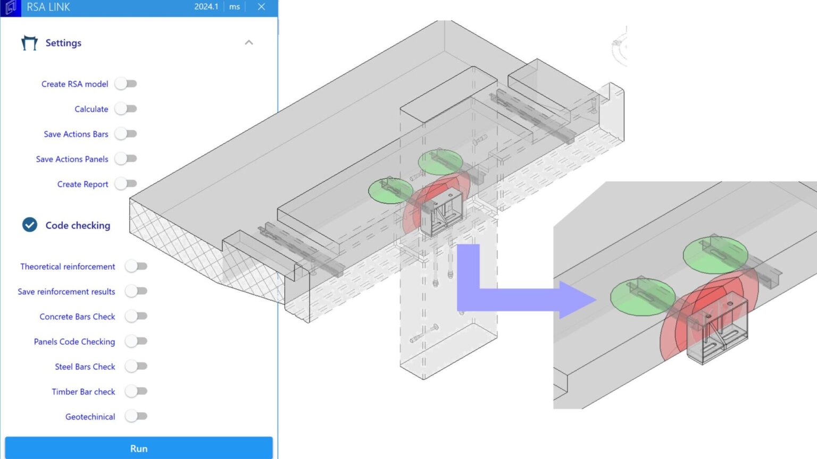
Task: Click the Code checking checkmark icon
Action: tap(30, 225)
